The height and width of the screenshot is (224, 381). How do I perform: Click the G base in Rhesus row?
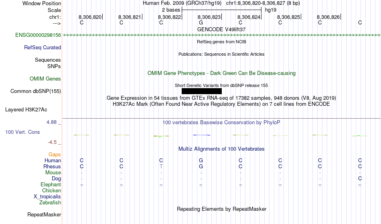click(201, 167)
